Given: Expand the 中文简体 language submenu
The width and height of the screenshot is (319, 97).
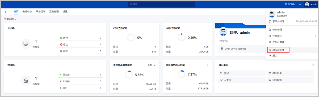Looking at the screenshot, I should [292, 36].
